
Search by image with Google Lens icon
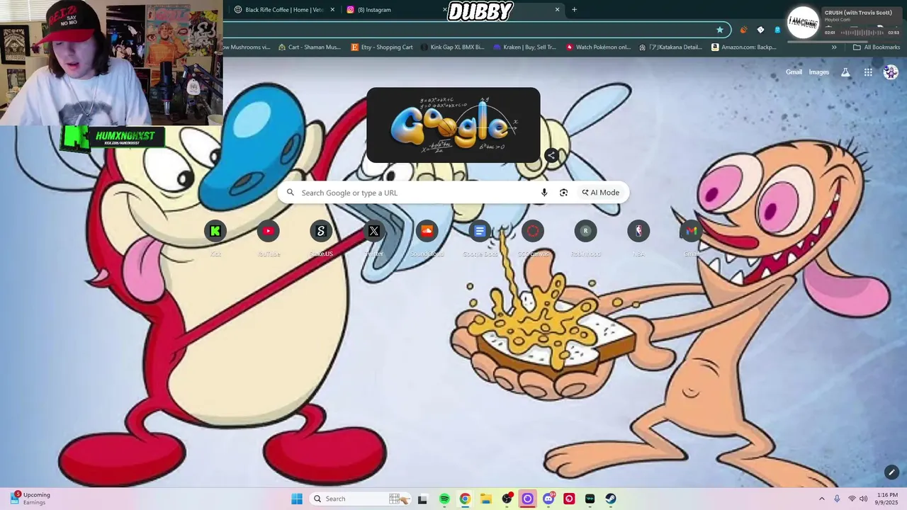click(x=563, y=193)
